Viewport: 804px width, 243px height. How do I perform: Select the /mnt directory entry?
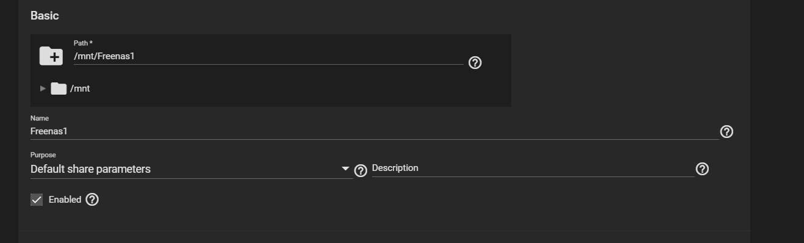(80, 89)
